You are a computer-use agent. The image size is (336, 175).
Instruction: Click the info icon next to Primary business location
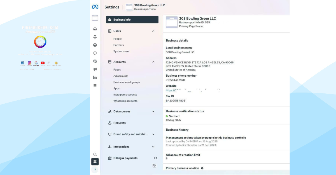pyautogui.click(x=202, y=168)
